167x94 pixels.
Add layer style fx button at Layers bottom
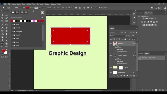pyautogui.click(x=117, y=76)
